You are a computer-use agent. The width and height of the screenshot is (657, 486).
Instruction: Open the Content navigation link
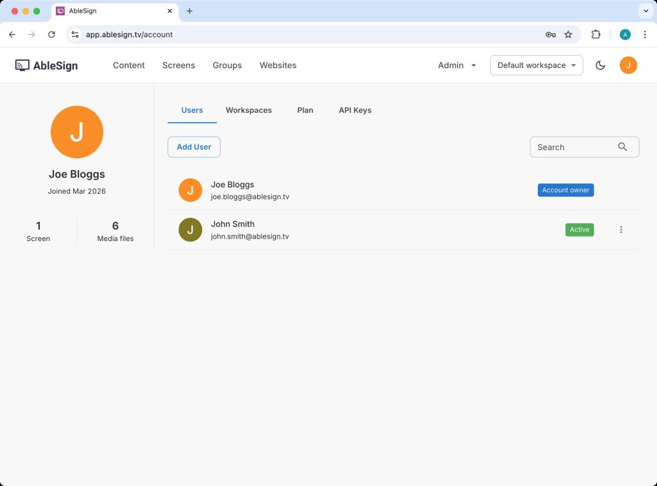128,65
